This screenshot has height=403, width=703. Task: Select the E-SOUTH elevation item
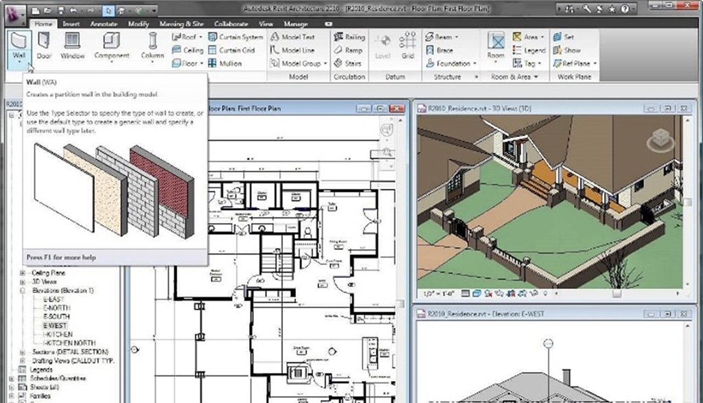tap(56, 316)
